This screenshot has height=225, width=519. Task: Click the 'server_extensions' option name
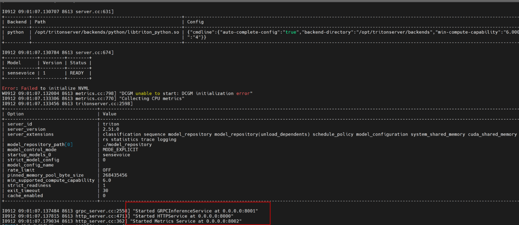coord(30,134)
